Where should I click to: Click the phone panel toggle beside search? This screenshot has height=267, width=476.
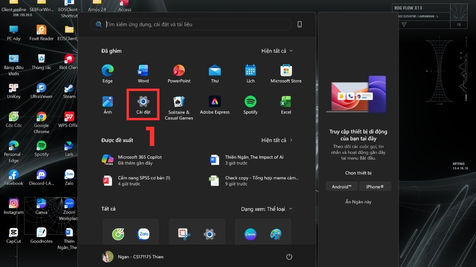299,25
